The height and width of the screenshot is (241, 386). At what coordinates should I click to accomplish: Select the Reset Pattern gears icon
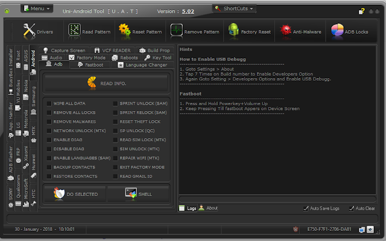click(x=125, y=29)
